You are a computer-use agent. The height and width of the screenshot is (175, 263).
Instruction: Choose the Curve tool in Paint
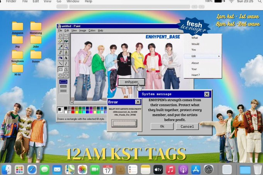(x=66, y=64)
